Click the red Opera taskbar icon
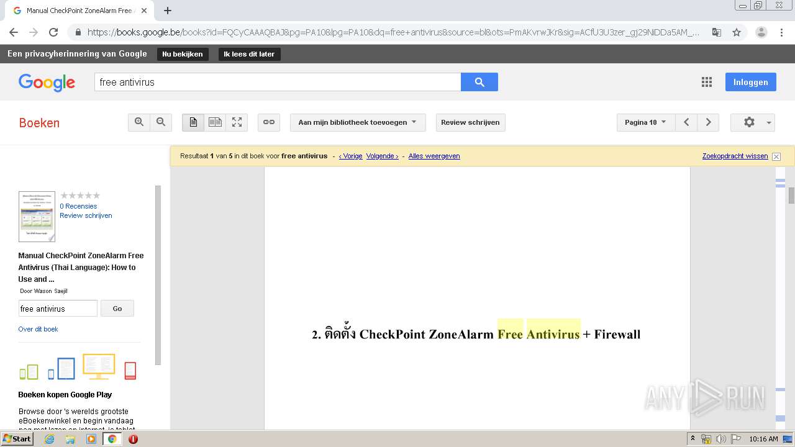The image size is (795, 447). click(133, 439)
